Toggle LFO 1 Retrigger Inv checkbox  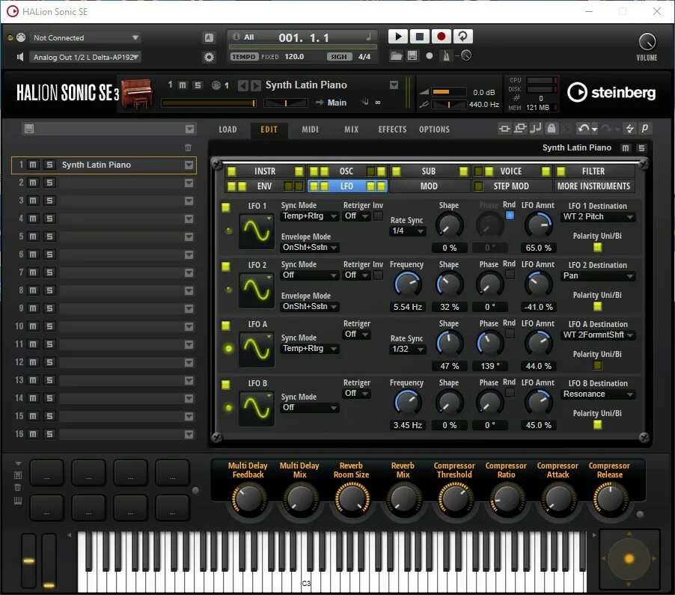point(378,216)
